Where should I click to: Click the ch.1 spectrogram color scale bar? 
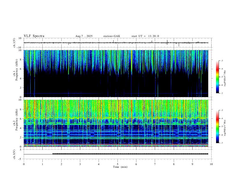tap(217, 77)
